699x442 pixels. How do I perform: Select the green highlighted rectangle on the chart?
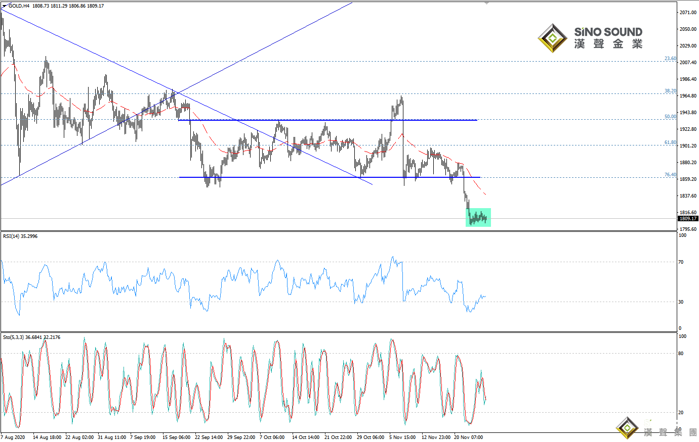click(x=478, y=217)
